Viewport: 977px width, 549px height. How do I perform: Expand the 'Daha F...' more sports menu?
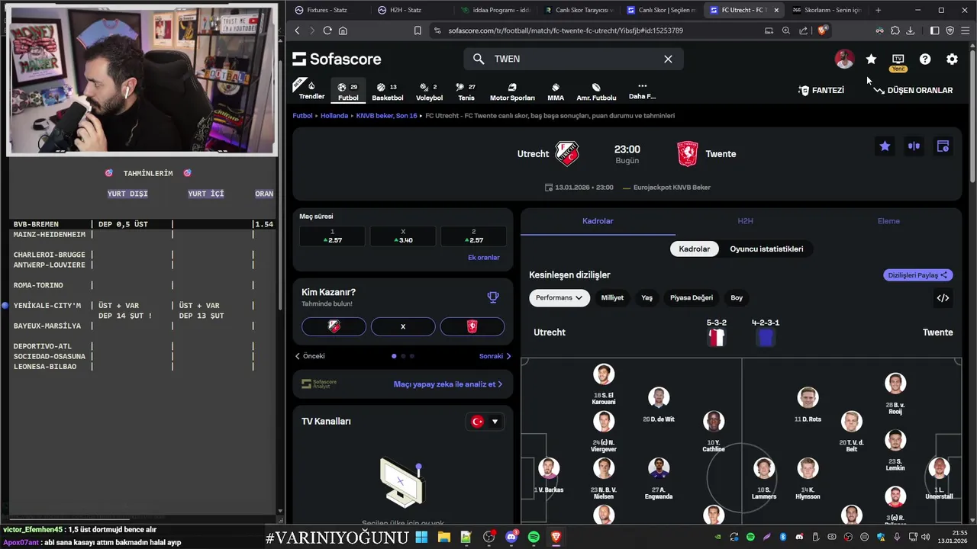coord(642,91)
